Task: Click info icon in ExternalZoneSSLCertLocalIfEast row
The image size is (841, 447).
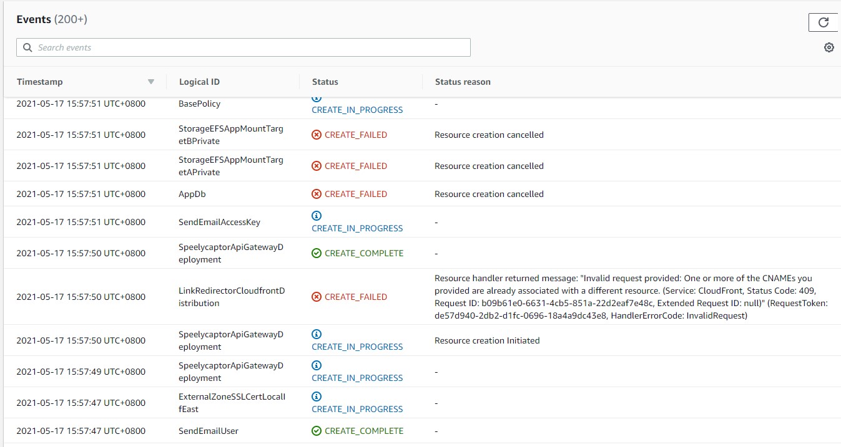Action: (317, 397)
